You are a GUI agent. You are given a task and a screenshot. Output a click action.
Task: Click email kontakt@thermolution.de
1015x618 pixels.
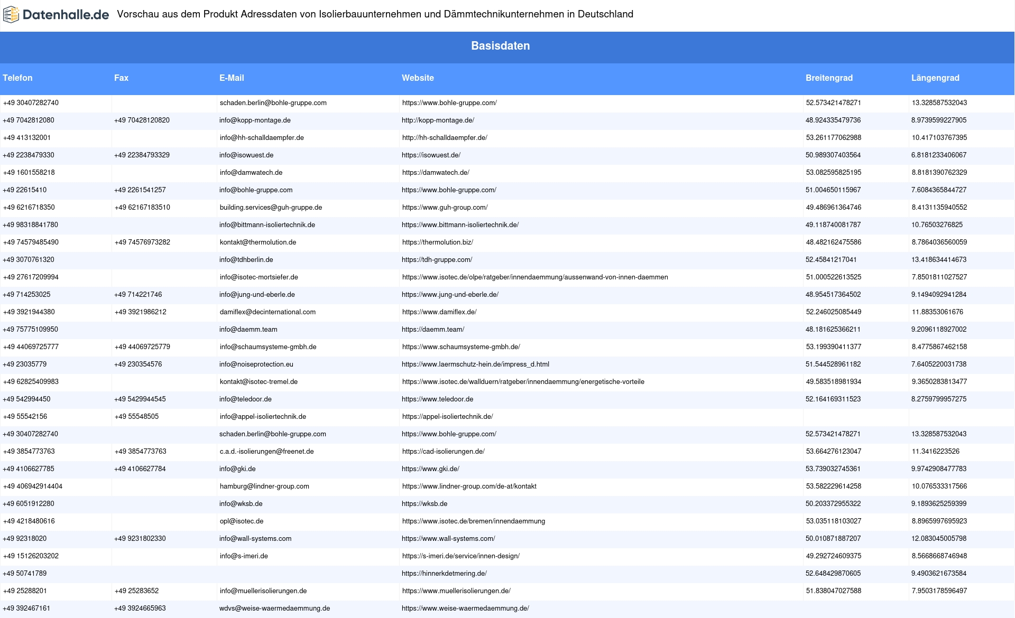tap(258, 242)
